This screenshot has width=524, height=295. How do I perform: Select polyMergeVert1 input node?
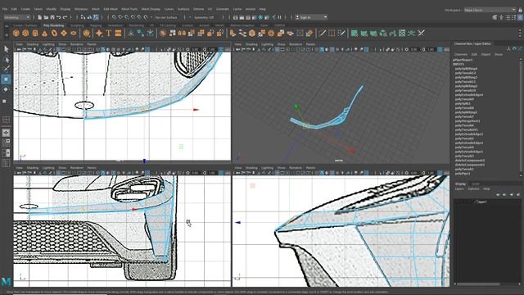[x=468, y=121]
